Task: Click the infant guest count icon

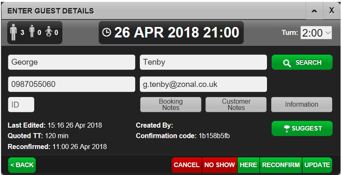Action: 48,32
